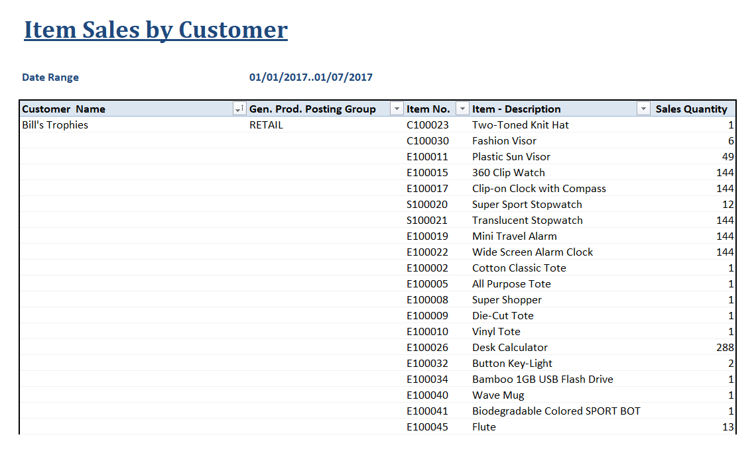Viewport: 756px width, 455px height.
Task: Open the Item No. filter dropdown
Action: pos(462,109)
